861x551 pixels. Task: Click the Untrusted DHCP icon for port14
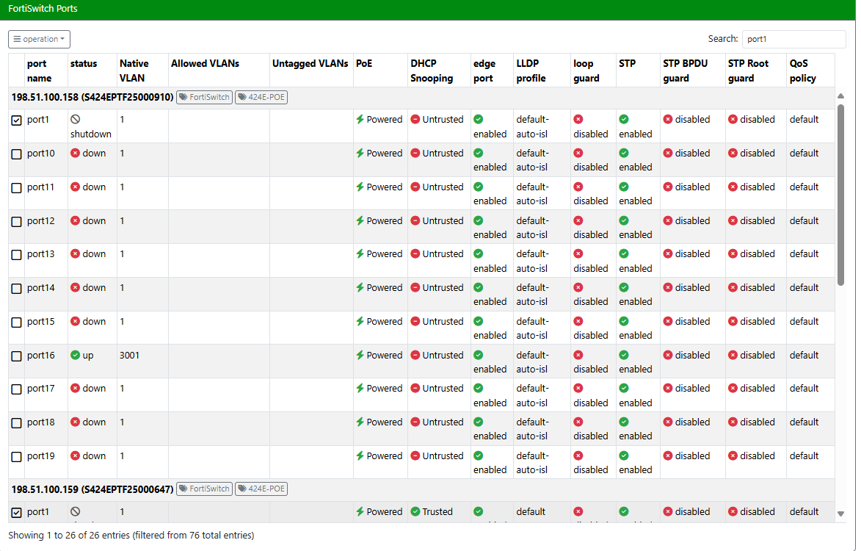point(415,288)
